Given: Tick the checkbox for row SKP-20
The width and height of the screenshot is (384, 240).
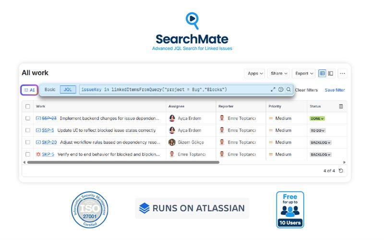Looking at the screenshot, I should [x=28, y=142].
